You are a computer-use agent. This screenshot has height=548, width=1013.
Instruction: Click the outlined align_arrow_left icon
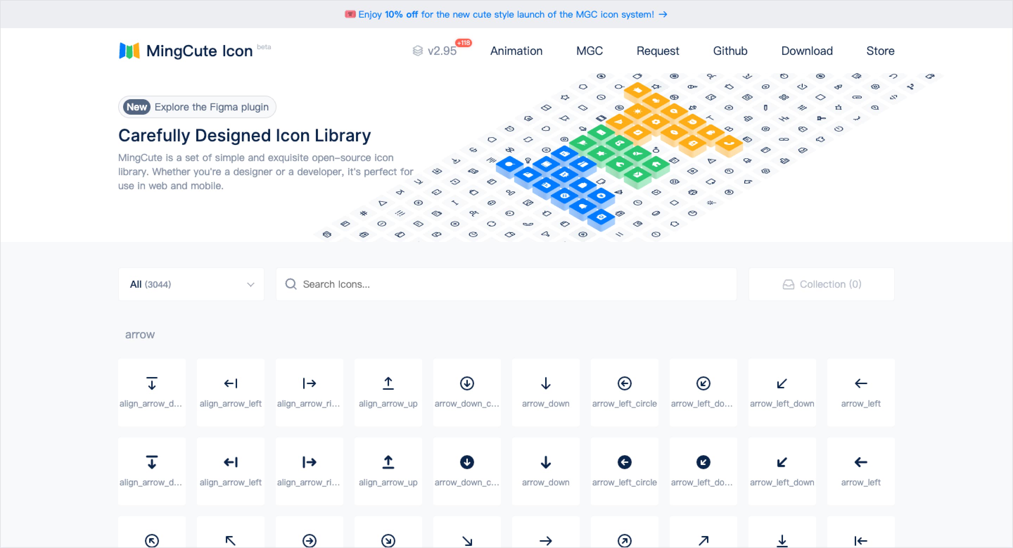point(230,384)
